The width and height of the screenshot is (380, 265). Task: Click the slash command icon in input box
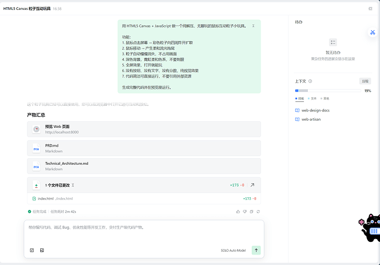click(x=32, y=250)
